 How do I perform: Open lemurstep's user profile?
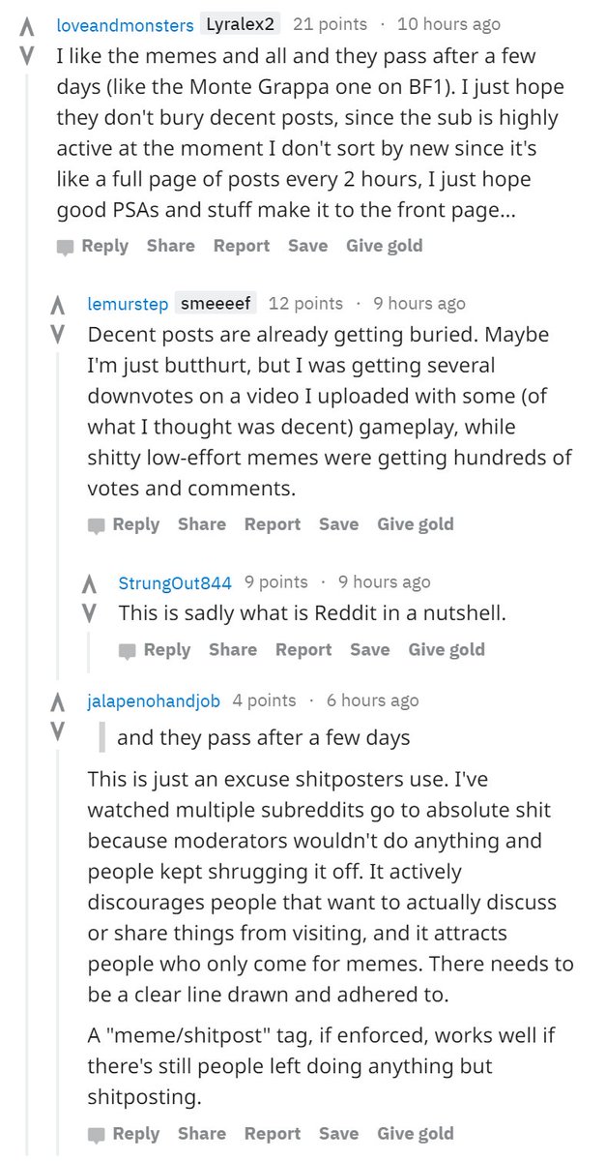tap(128, 304)
